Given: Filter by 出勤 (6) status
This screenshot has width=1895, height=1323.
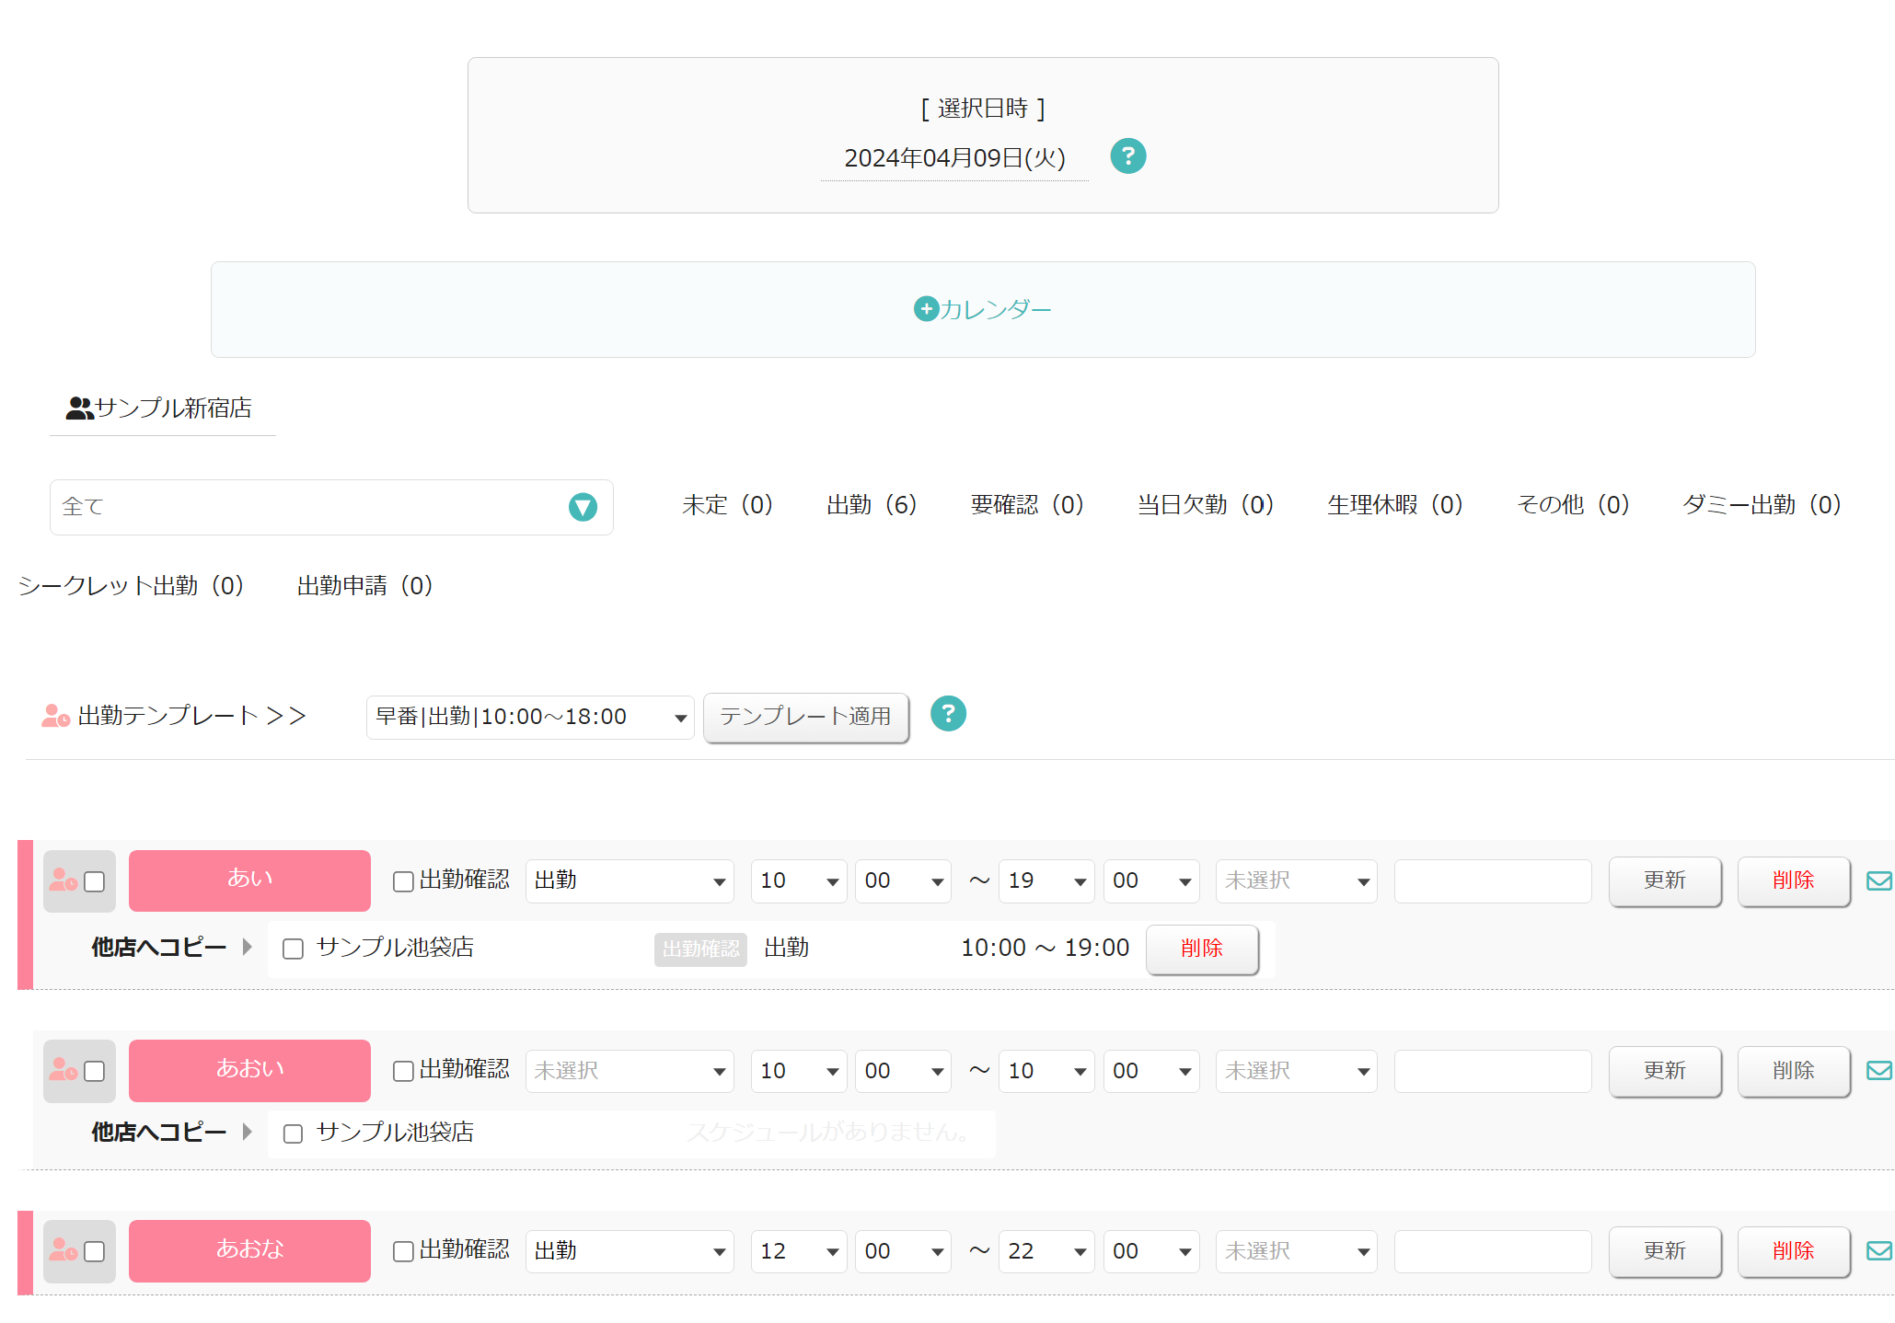Looking at the screenshot, I should [872, 505].
